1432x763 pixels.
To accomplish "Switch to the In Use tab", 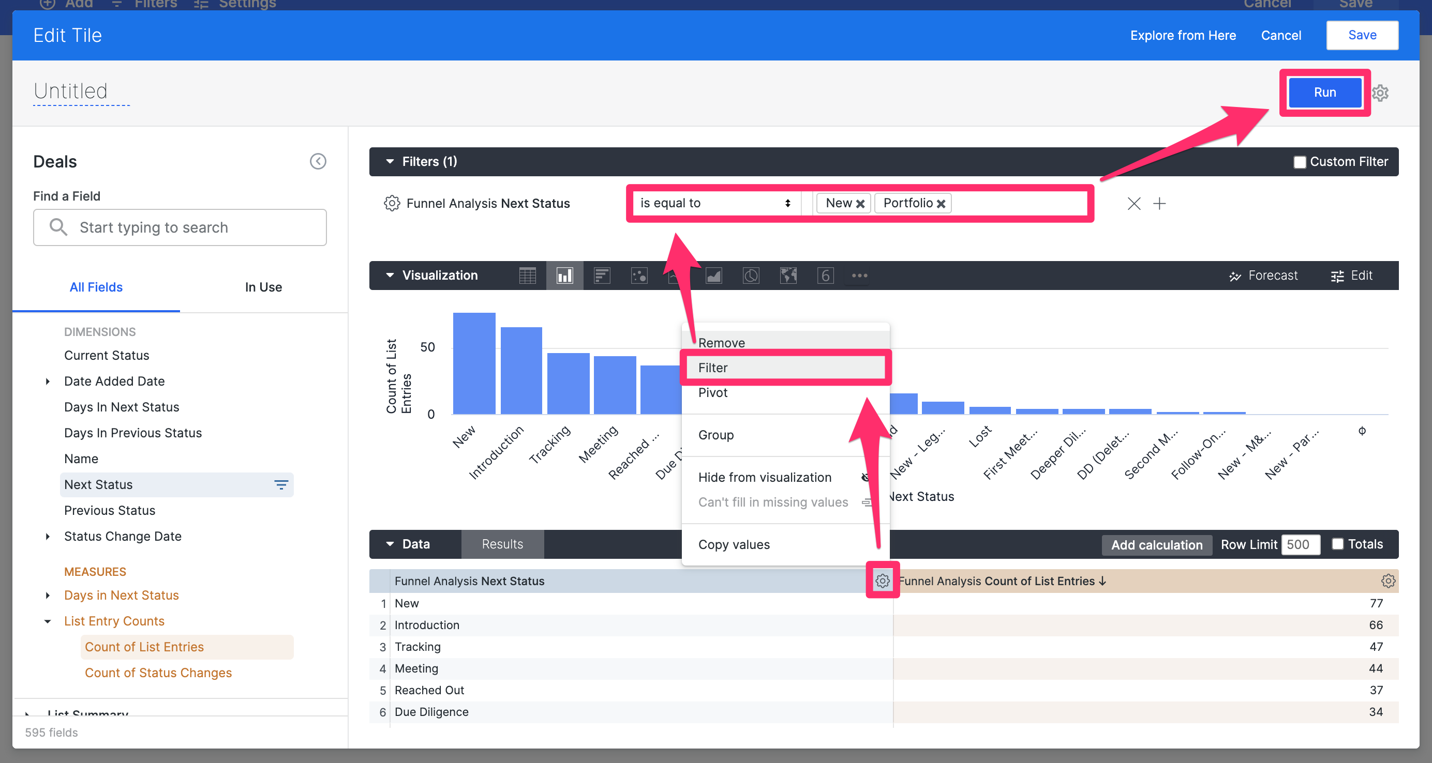I will coord(263,287).
